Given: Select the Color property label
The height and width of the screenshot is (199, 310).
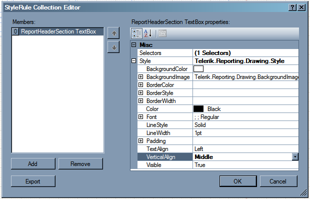Looking at the screenshot, I should 152,109.
